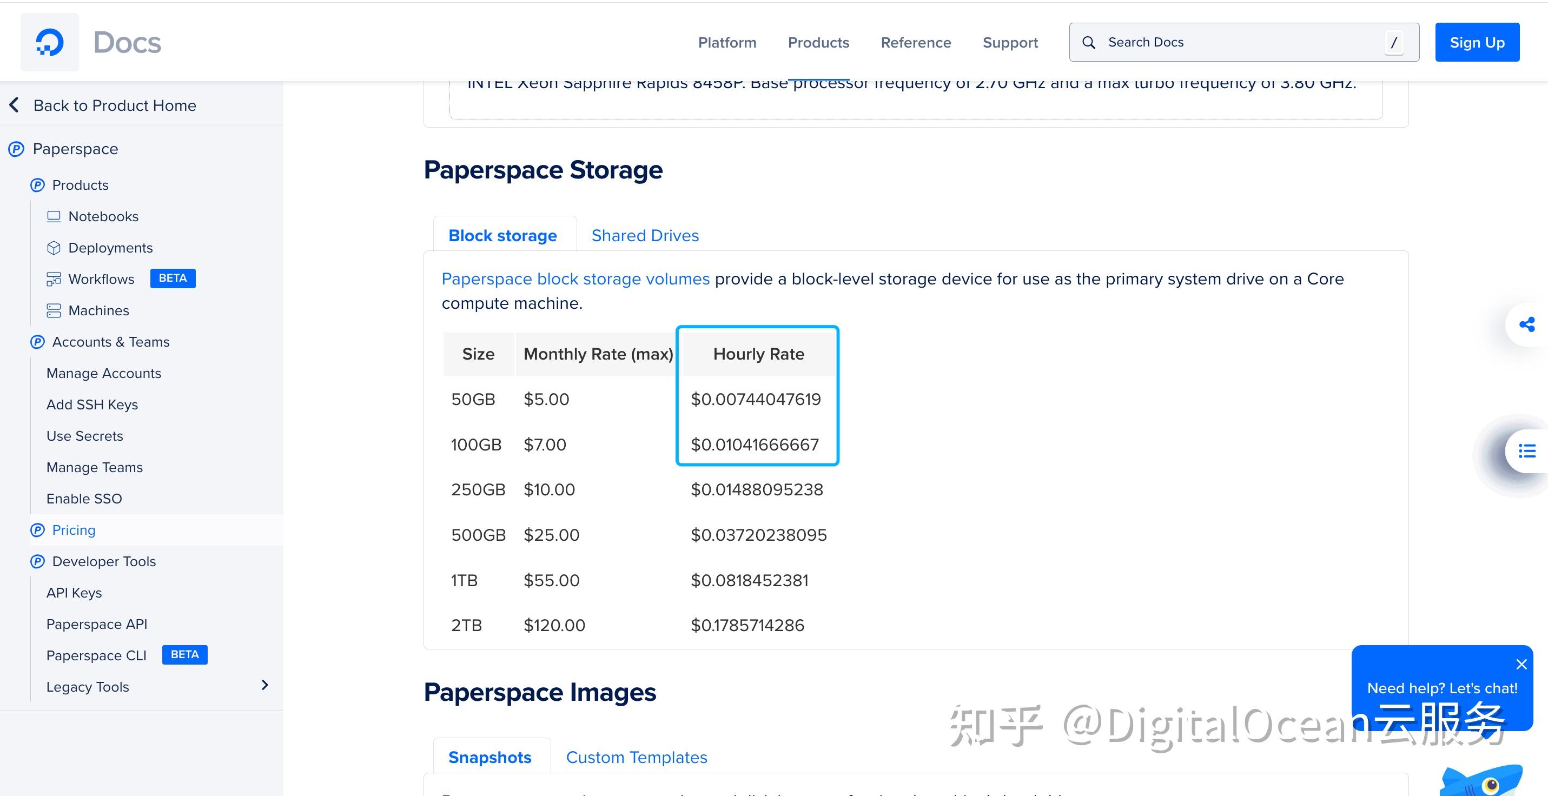Click the Paperspace logo icon in sidebar

click(x=16, y=149)
